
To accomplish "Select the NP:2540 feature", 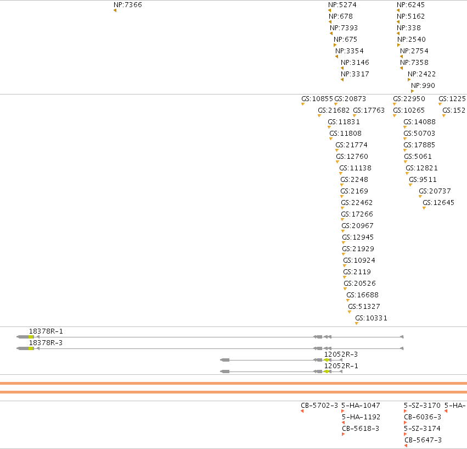I will click(412, 40).
